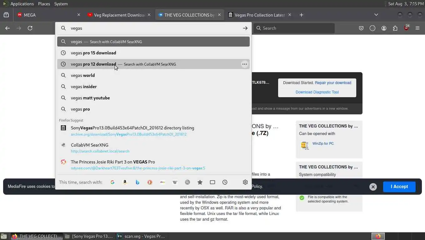Select 'vegas — Search with CollabVM SearXNG' row
This screenshot has width=425, height=240.
click(x=153, y=42)
